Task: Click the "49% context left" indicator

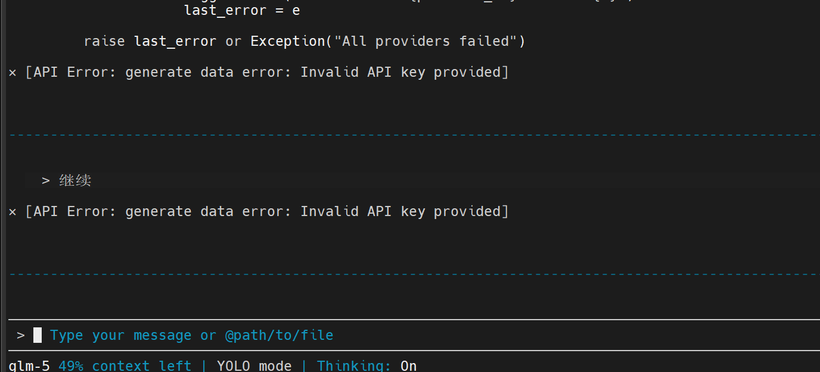Action: [125, 365]
